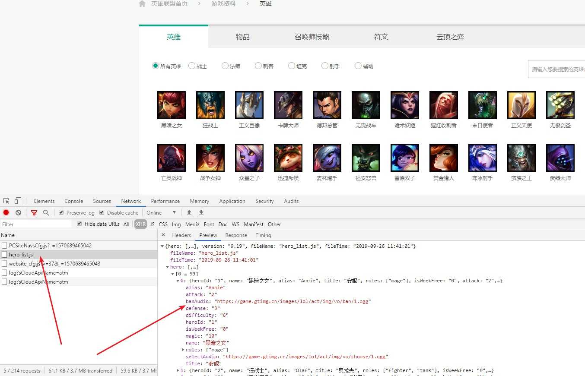Close the request details pane
Image resolution: width=585 pixels, height=376 pixels.
pos(163,235)
